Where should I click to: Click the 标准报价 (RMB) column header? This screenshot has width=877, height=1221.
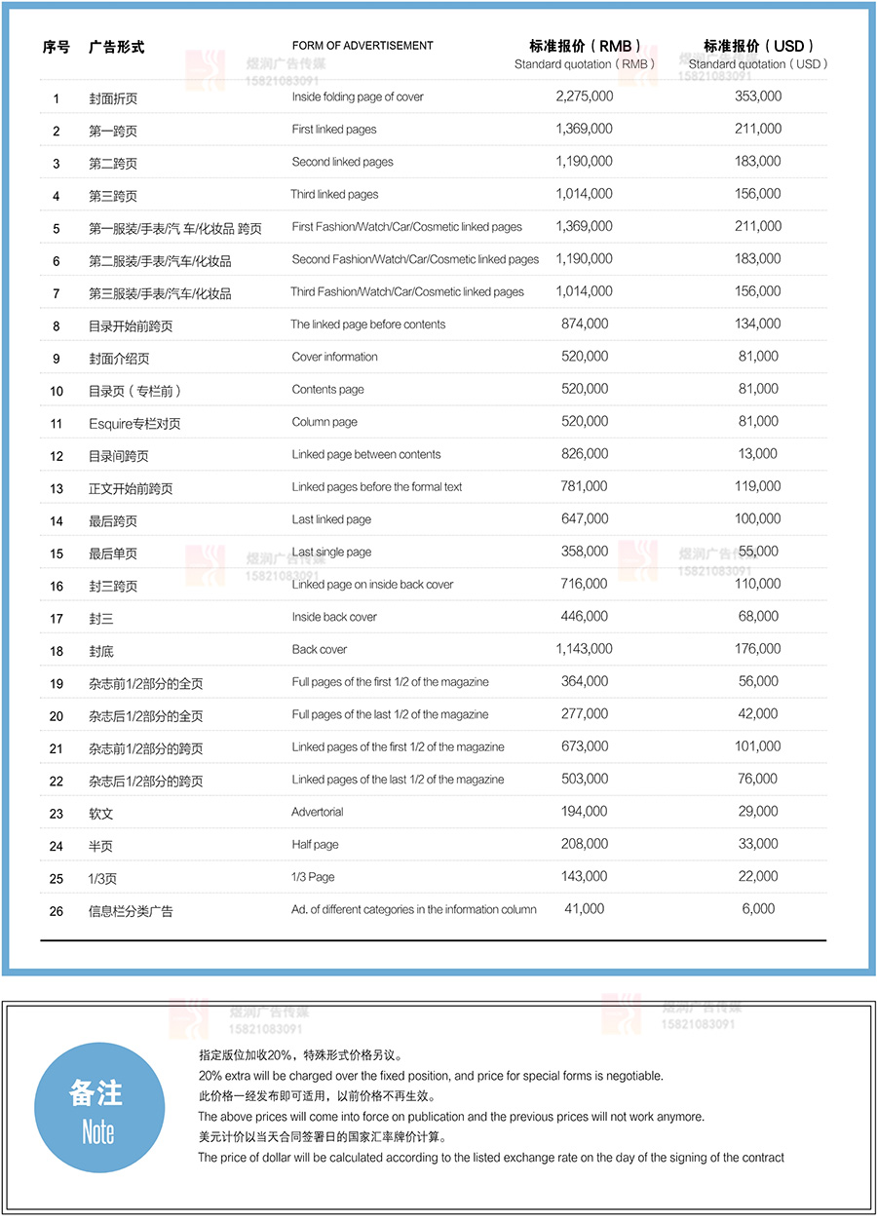pos(585,54)
